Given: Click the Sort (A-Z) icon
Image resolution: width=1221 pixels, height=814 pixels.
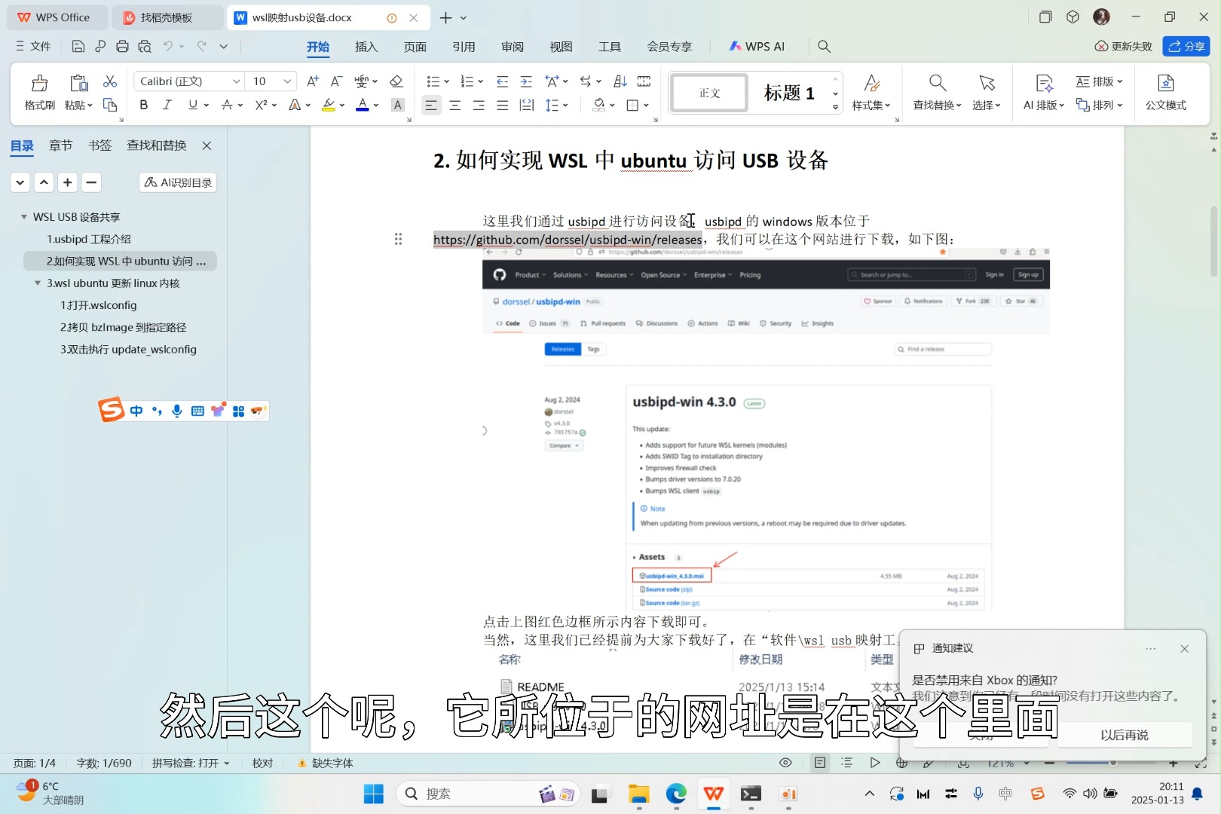Looking at the screenshot, I should coord(620,81).
